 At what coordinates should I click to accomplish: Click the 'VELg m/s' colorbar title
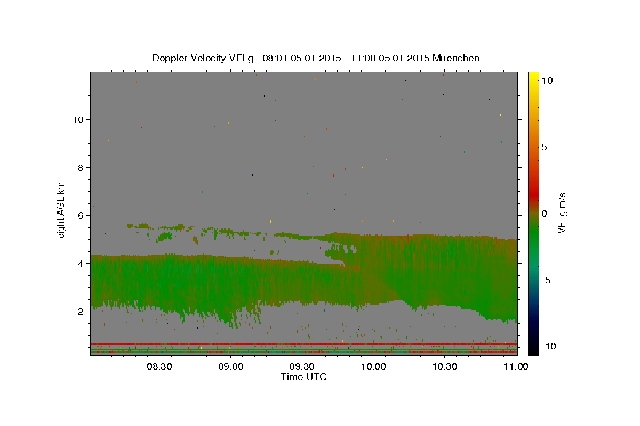click(563, 212)
